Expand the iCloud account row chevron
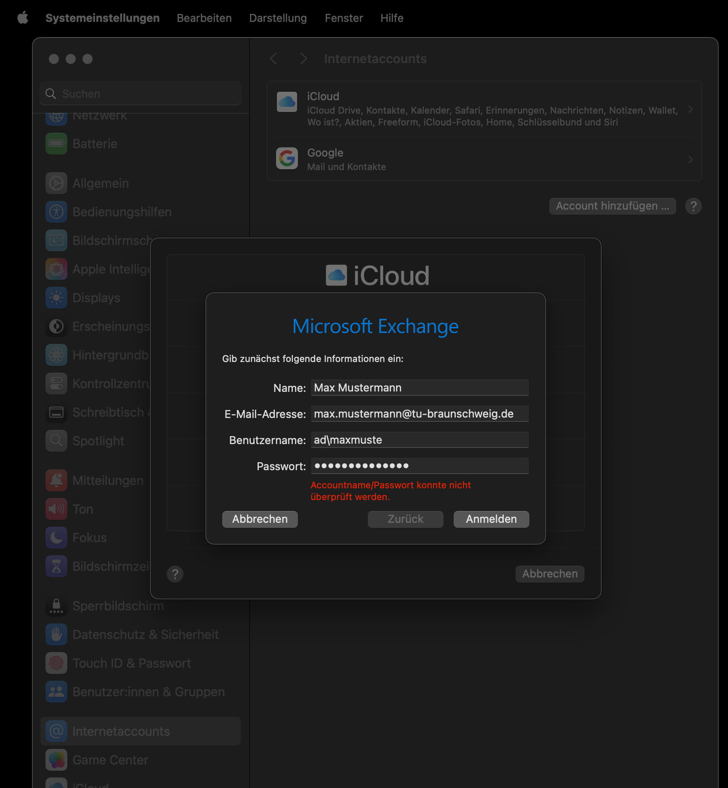 [x=690, y=109]
